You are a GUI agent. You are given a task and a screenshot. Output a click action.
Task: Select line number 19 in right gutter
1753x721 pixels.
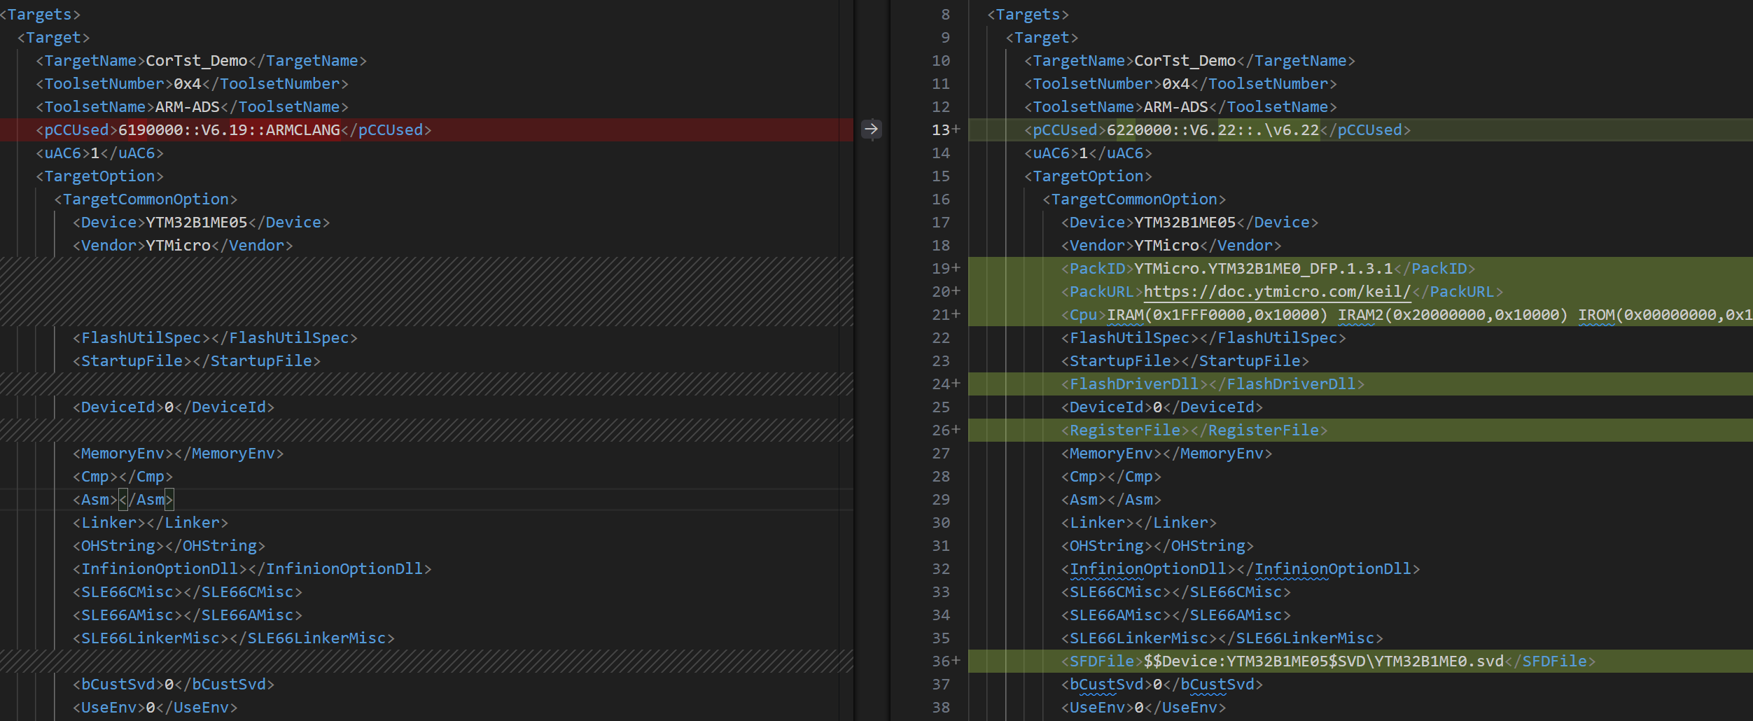[x=940, y=269]
